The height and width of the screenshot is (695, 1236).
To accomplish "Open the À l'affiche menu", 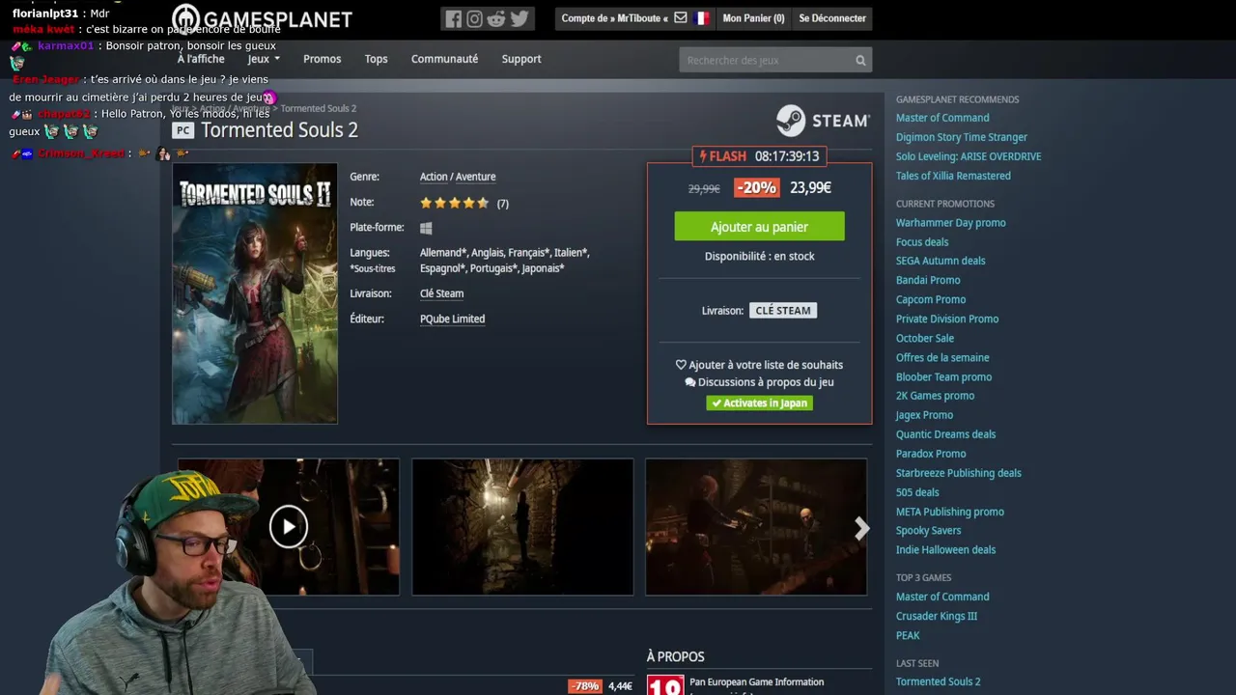I will tap(201, 59).
